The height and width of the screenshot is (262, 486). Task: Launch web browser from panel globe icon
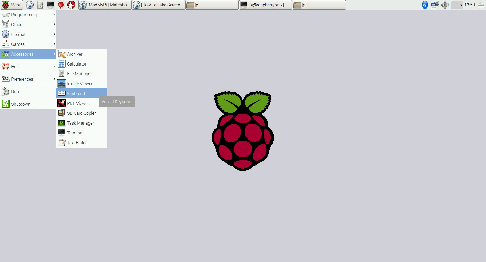pyautogui.click(x=30, y=5)
